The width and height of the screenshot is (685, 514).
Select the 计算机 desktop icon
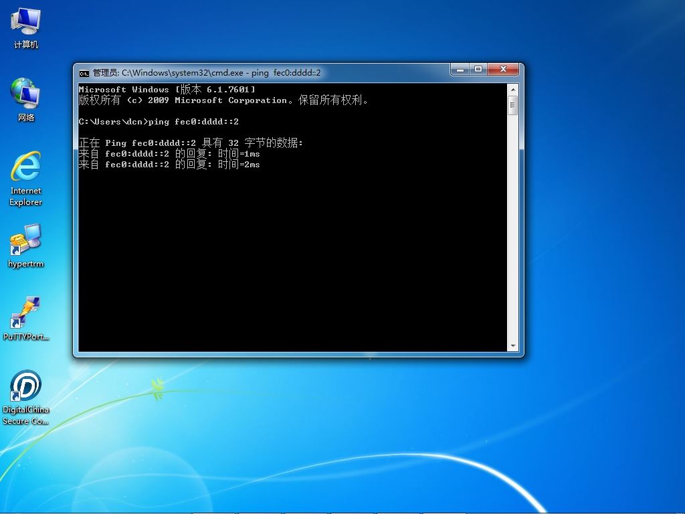tap(26, 28)
